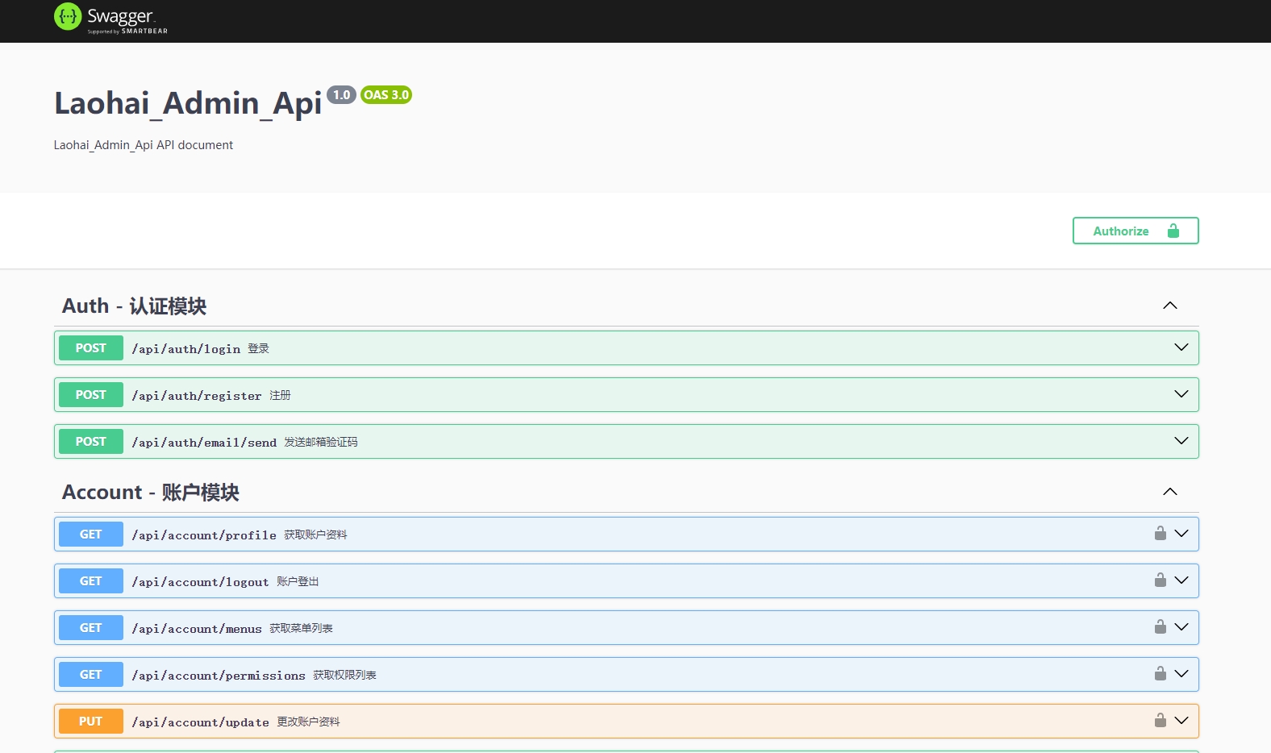
Task: Click the GET badge for account profile
Action: 91,535
